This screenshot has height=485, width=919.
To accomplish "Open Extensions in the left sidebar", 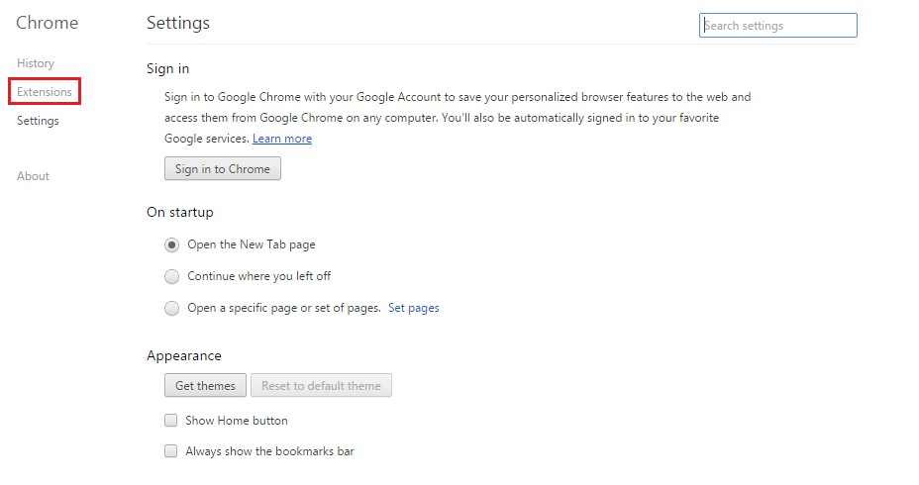I will pyautogui.click(x=45, y=92).
